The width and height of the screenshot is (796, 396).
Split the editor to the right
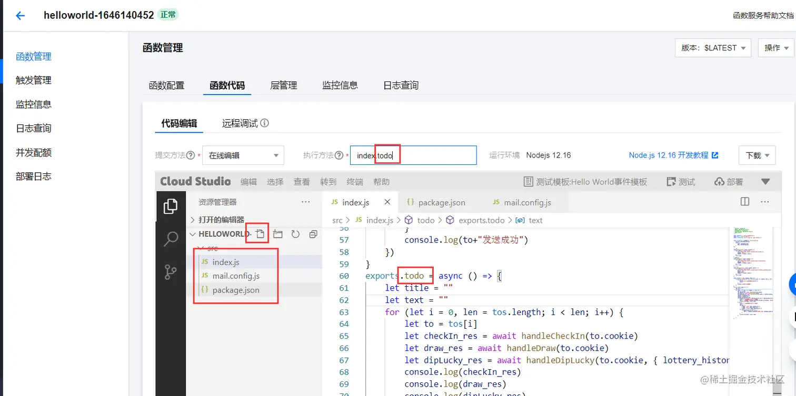[x=745, y=202]
